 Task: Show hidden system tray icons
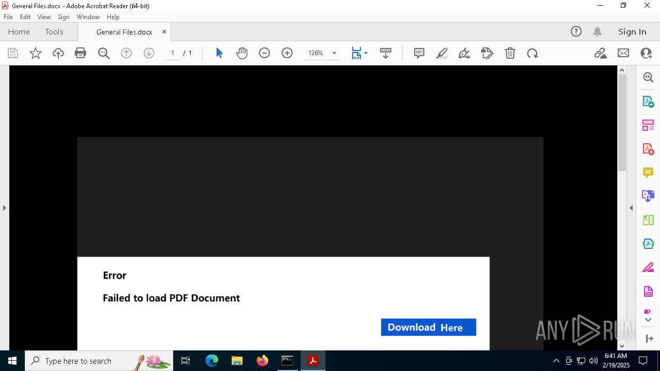[x=556, y=361]
